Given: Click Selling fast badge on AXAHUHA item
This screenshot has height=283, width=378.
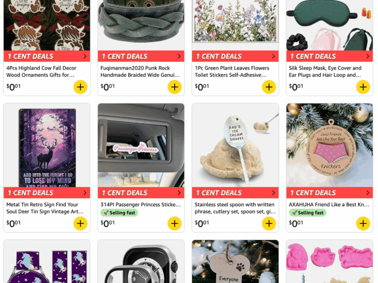Looking at the screenshot, I should click(308, 213).
